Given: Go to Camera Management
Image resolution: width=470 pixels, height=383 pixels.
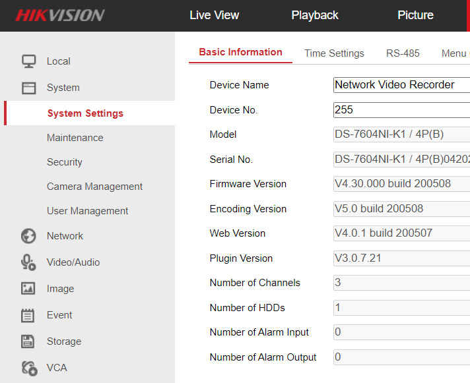Looking at the screenshot, I should point(94,187).
